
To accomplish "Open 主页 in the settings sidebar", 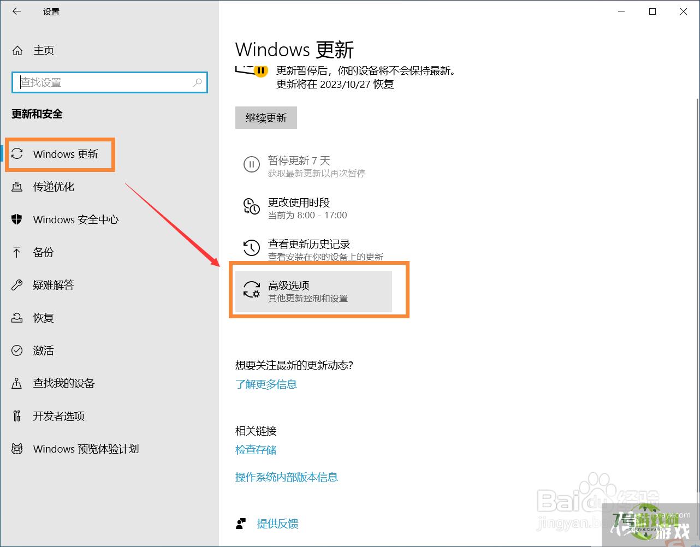I will [44, 50].
